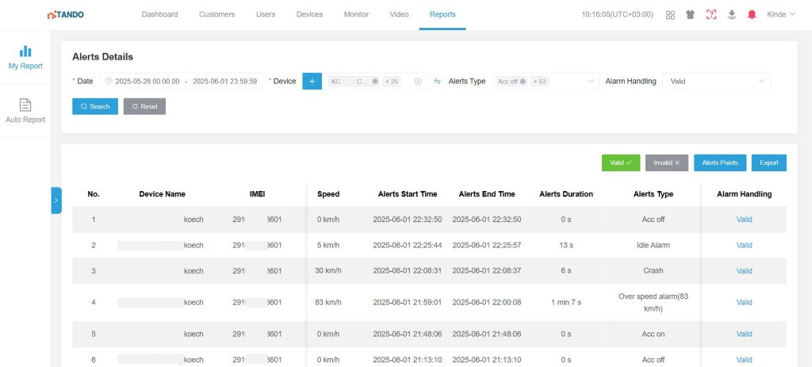
Task: Select the 83 km/h speed cell
Action: point(328,302)
